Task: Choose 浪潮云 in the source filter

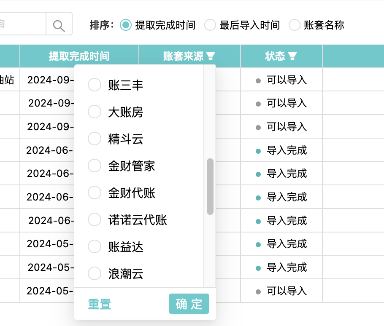Action: 95,273
